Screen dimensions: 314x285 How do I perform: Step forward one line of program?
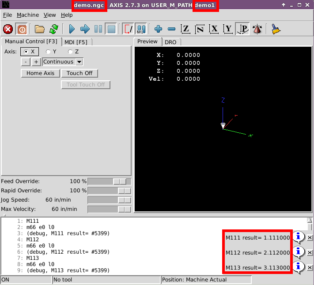point(85,29)
